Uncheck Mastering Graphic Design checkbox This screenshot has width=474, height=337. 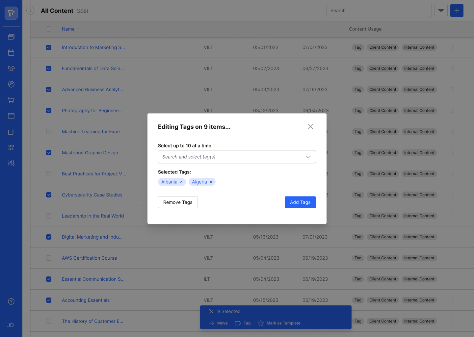(x=49, y=153)
